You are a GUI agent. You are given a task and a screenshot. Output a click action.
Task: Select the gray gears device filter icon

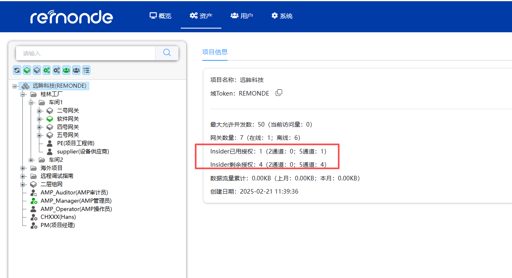(x=56, y=70)
